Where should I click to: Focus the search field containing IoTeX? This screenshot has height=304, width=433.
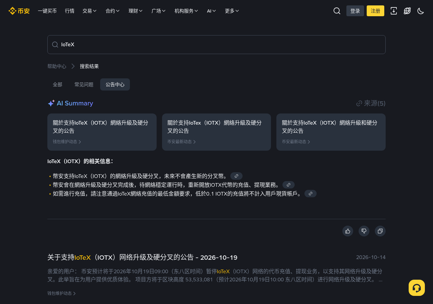point(216,45)
